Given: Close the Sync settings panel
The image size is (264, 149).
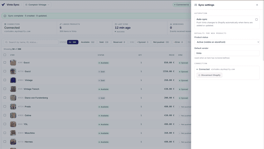Looking at the screenshot, I should pos(257,5).
